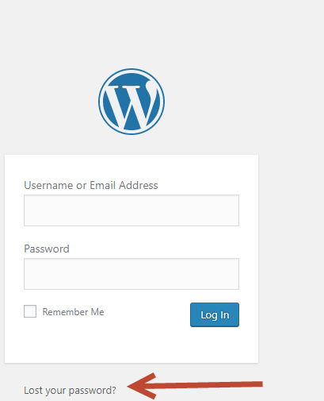Focus the Username or Email Address field
This screenshot has height=401, width=324.
click(132, 210)
